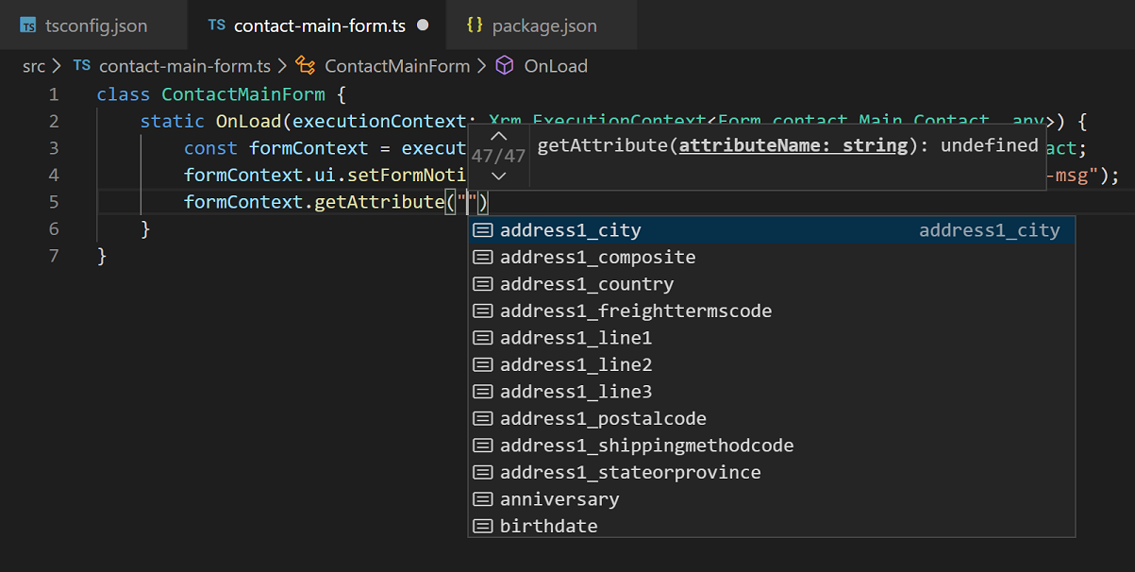Image resolution: width=1135 pixels, height=572 pixels.
Task: Show previous signature with the up chevron
Action: click(x=499, y=136)
